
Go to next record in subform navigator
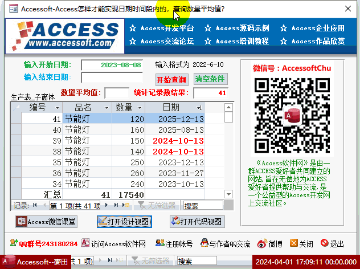(x=107, y=205)
